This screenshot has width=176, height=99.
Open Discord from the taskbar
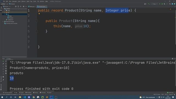(29, 97)
